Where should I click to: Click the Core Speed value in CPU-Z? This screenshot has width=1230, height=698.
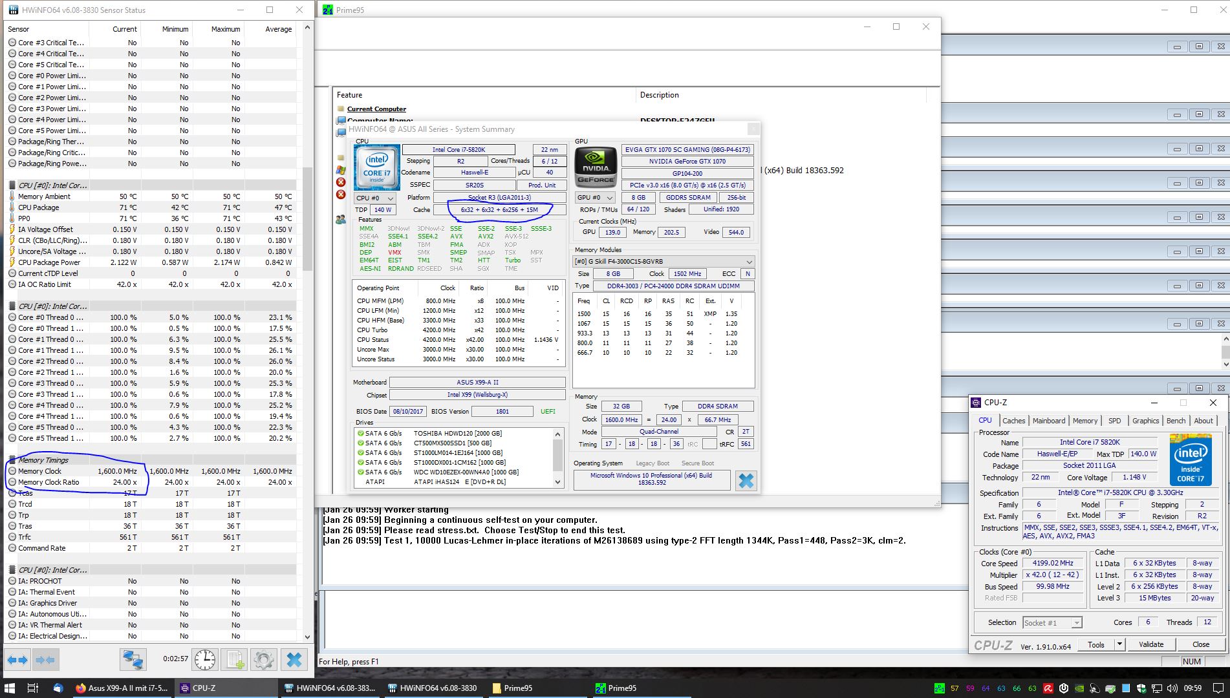[1053, 563]
